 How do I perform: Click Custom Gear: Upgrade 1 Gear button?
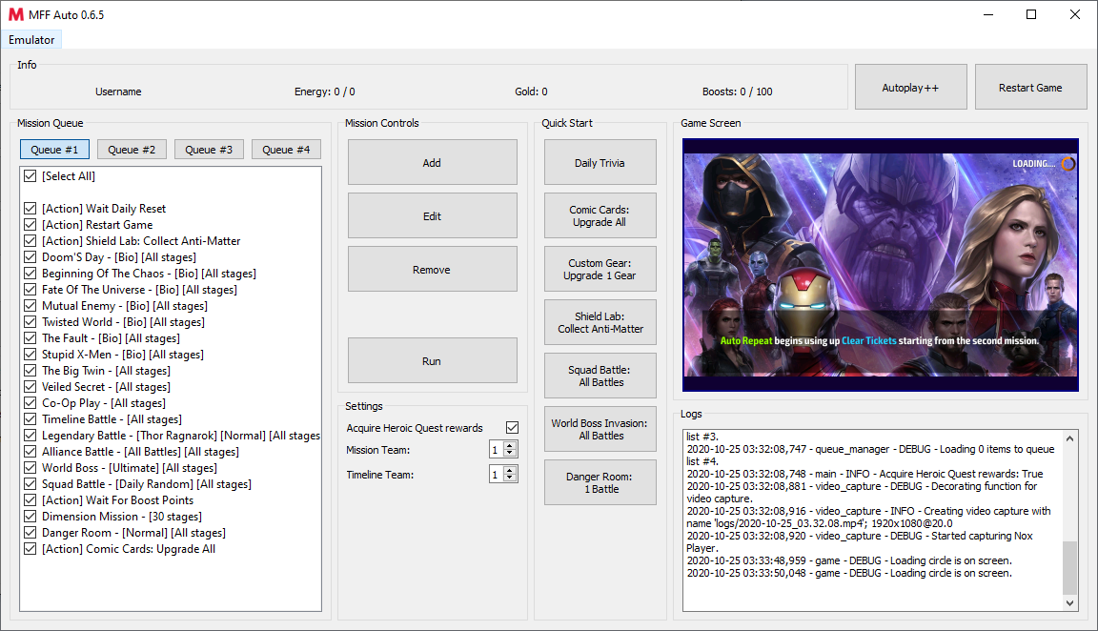point(600,269)
